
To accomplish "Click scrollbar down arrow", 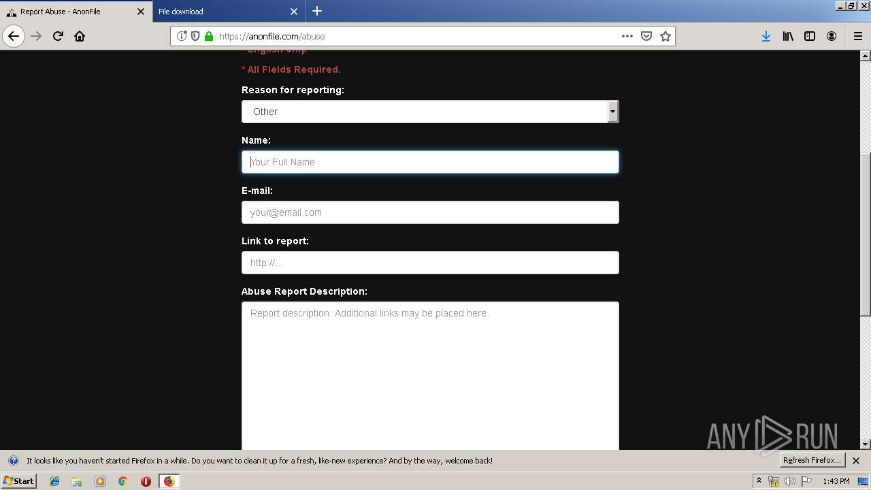I will click(866, 444).
